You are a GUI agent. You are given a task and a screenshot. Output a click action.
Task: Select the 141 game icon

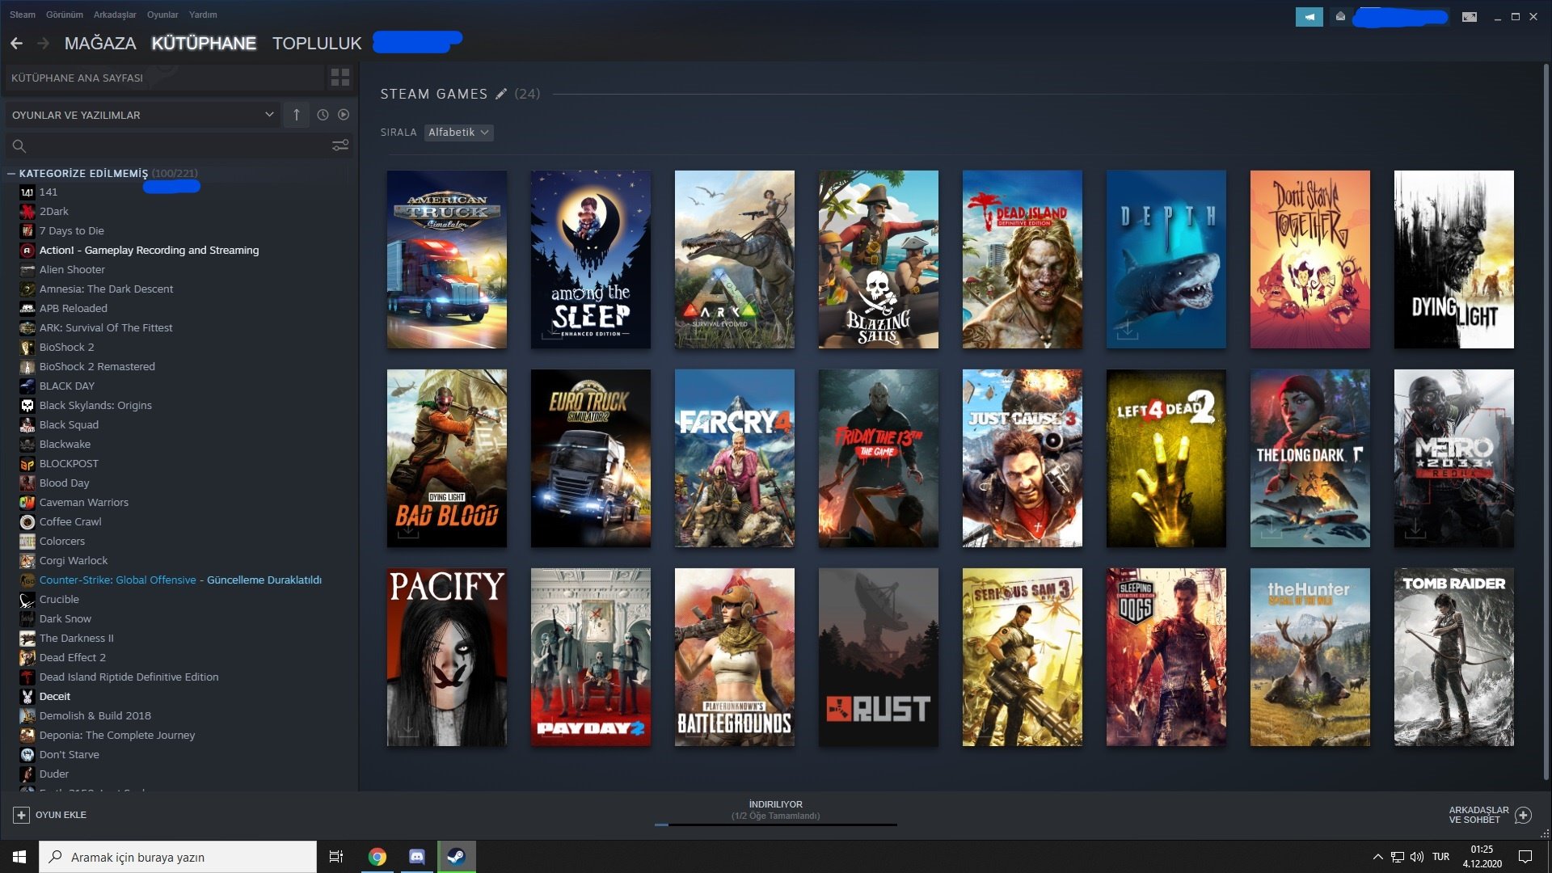click(x=27, y=192)
